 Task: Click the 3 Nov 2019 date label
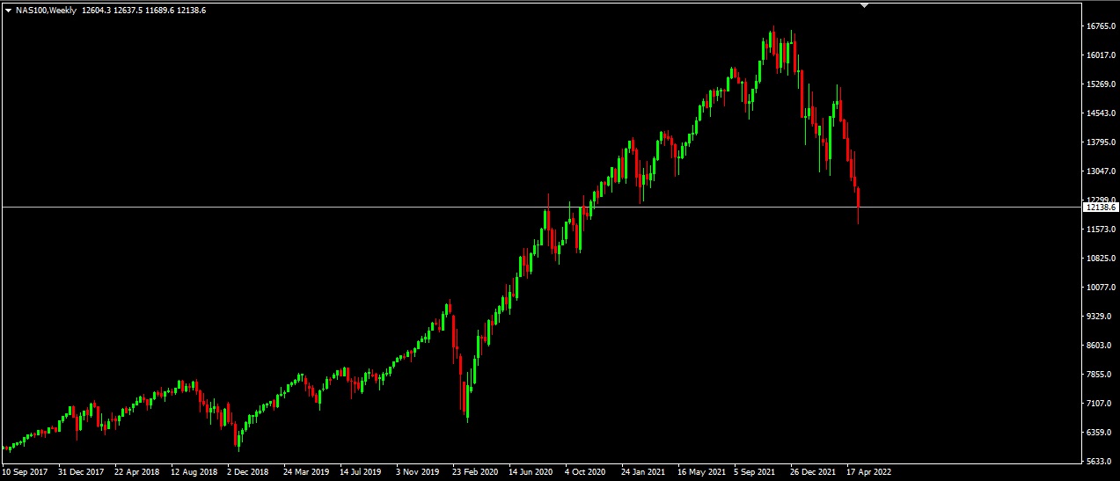click(417, 472)
